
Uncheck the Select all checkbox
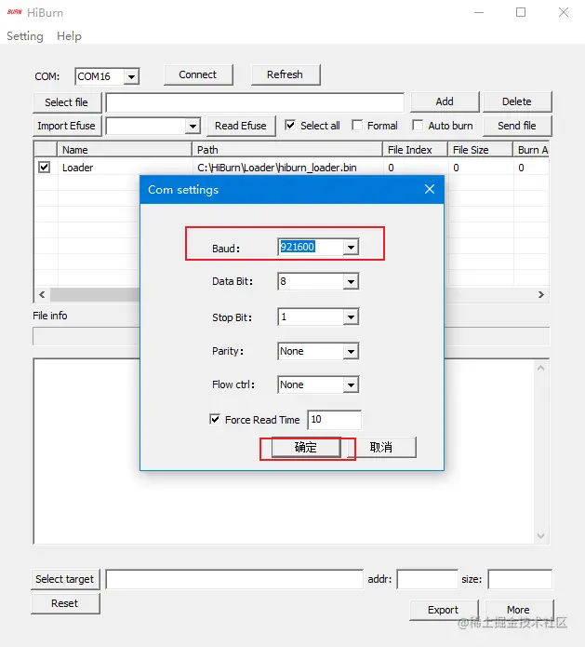tap(290, 125)
